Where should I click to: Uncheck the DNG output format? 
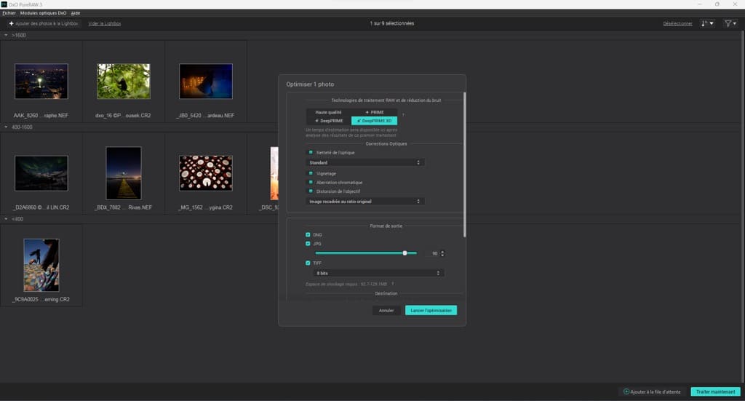click(x=308, y=235)
